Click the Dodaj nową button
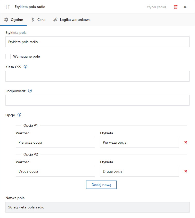This screenshot has width=195, height=218. click(x=101, y=185)
